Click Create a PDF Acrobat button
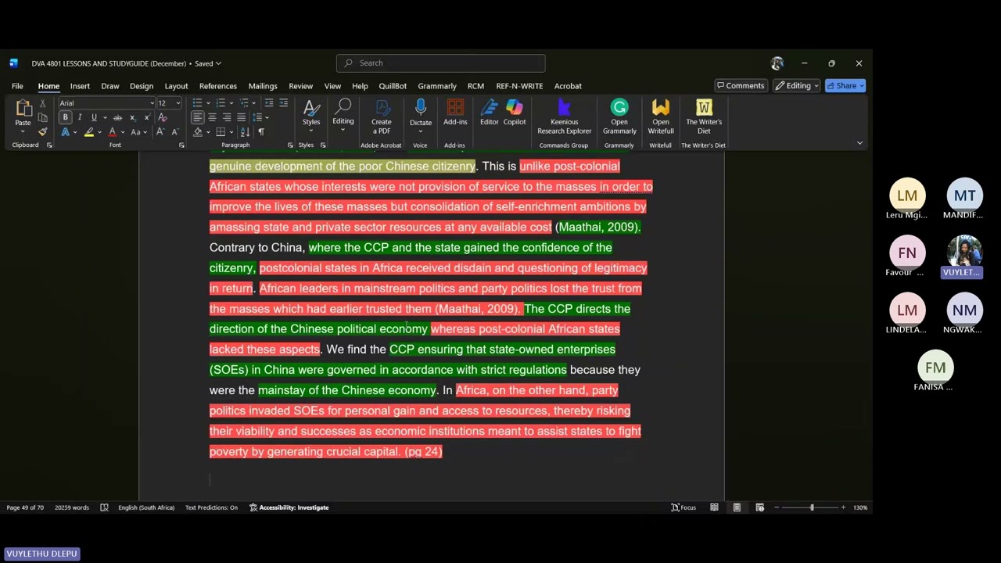Viewport: 1001px width, 563px height. (382, 117)
